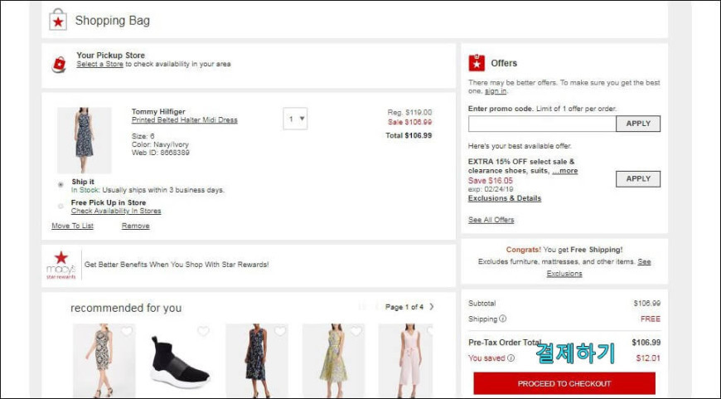This screenshot has height=399, width=721.
Task: Open the Tommy Hilfiger dress thumbnail
Action: coord(85,140)
